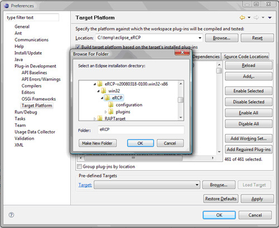This screenshot has width=279, height=228.
Task: Click folder tree vertical scrollbar thumb
Action: [x=181, y=100]
